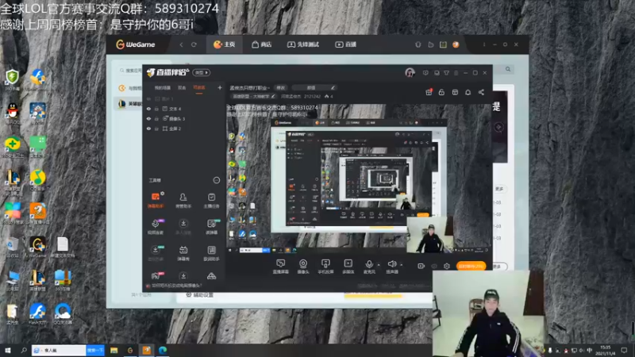Open the mode switch pill beside 直播伴侣 logo
The image size is (635, 357).
(202, 72)
